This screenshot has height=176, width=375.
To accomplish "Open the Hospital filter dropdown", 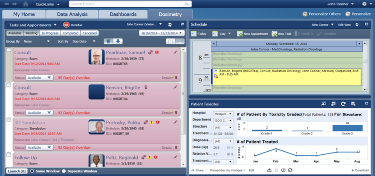I will [223, 114].
